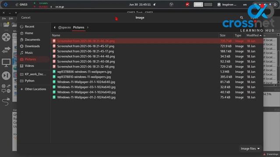Switch to first workspace thumbnail
Screen dimensions: 280x157
[x=198, y=4]
